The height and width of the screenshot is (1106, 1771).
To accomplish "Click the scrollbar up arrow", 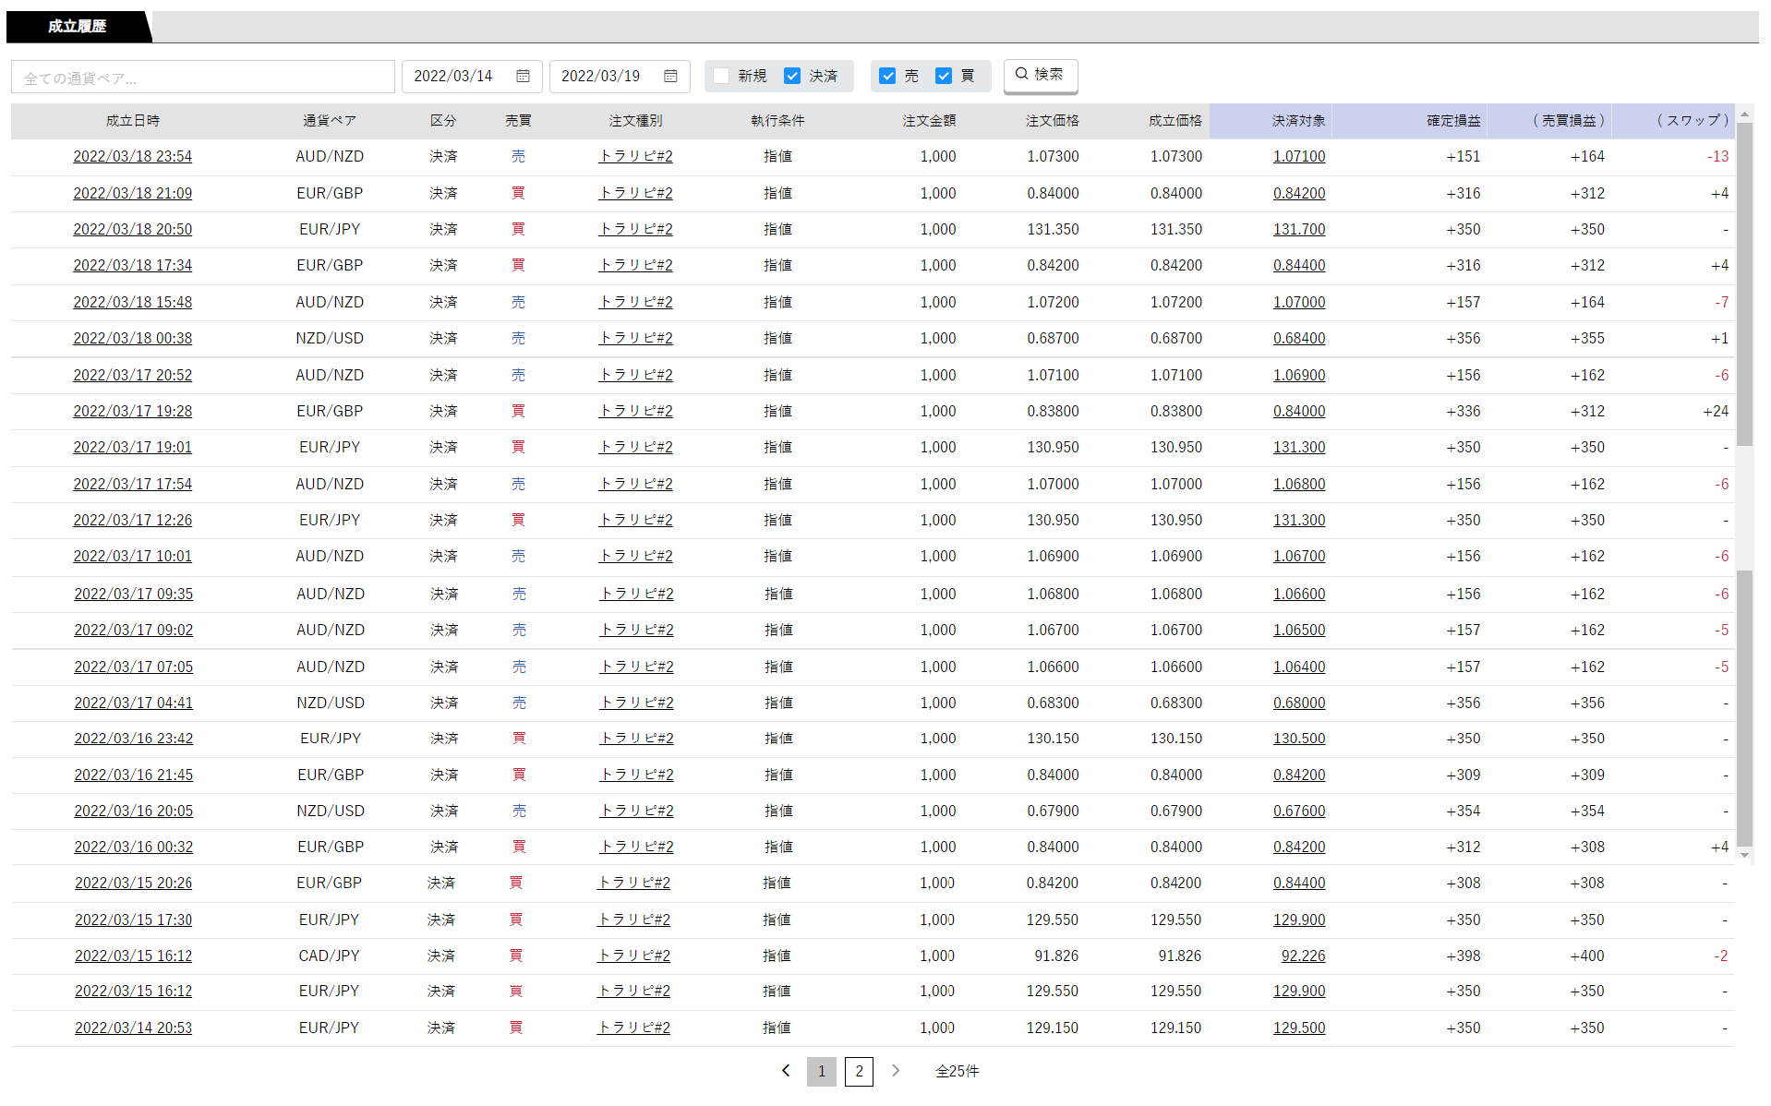I will click(x=1744, y=115).
